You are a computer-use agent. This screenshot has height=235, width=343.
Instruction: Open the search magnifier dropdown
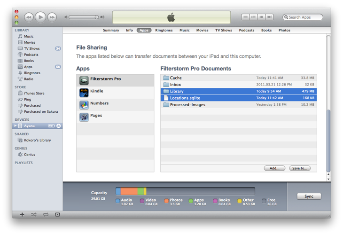pyautogui.click(x=286, y=17)
